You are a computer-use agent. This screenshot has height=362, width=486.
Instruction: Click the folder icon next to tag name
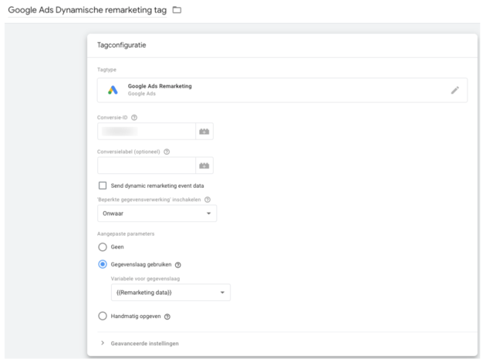177,10
